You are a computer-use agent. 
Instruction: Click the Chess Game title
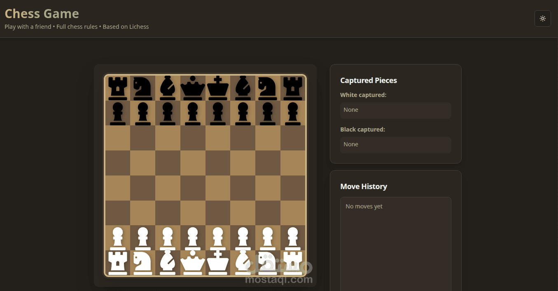tap(42, 14)
